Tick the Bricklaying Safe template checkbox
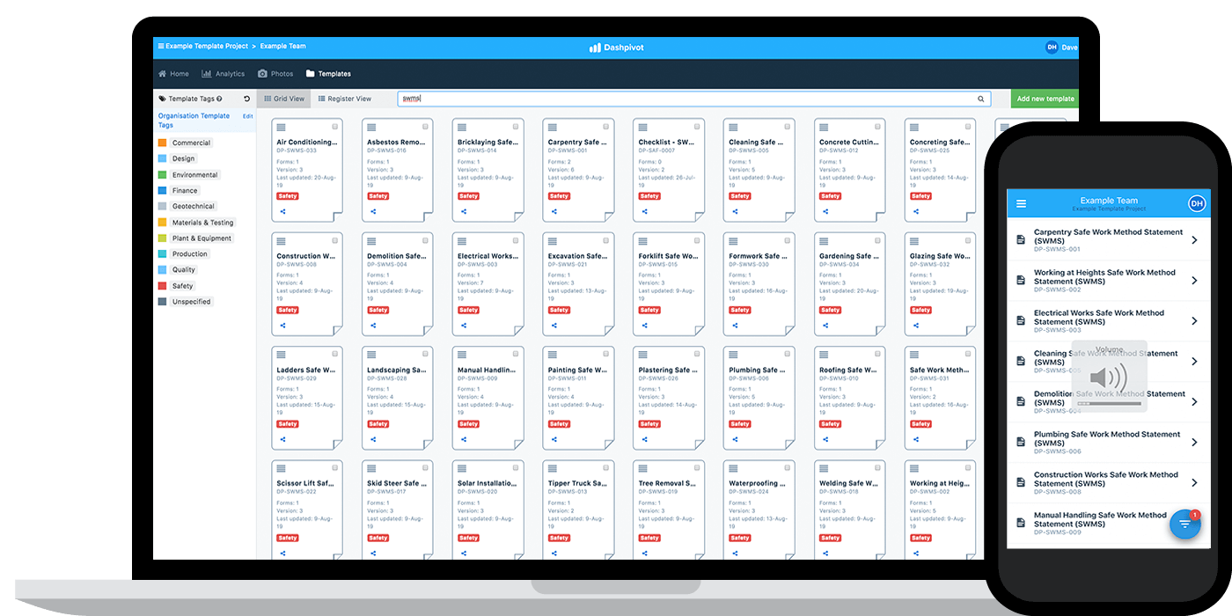 coord(516,128)
